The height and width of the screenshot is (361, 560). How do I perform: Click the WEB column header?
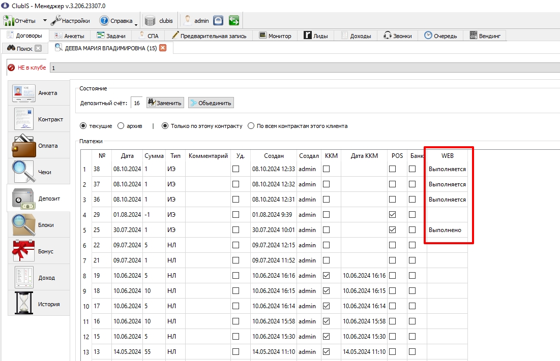[x=447, y=156]
